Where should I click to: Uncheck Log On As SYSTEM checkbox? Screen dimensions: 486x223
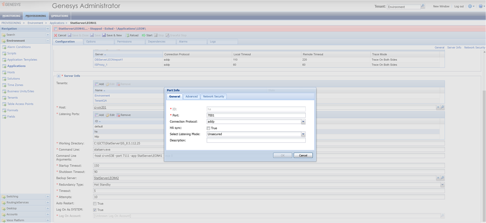95,210
